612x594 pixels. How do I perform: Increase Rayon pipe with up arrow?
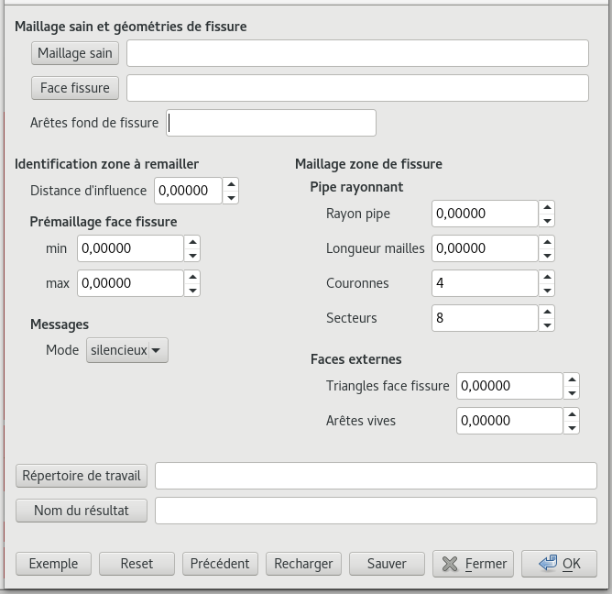[547, 207]
